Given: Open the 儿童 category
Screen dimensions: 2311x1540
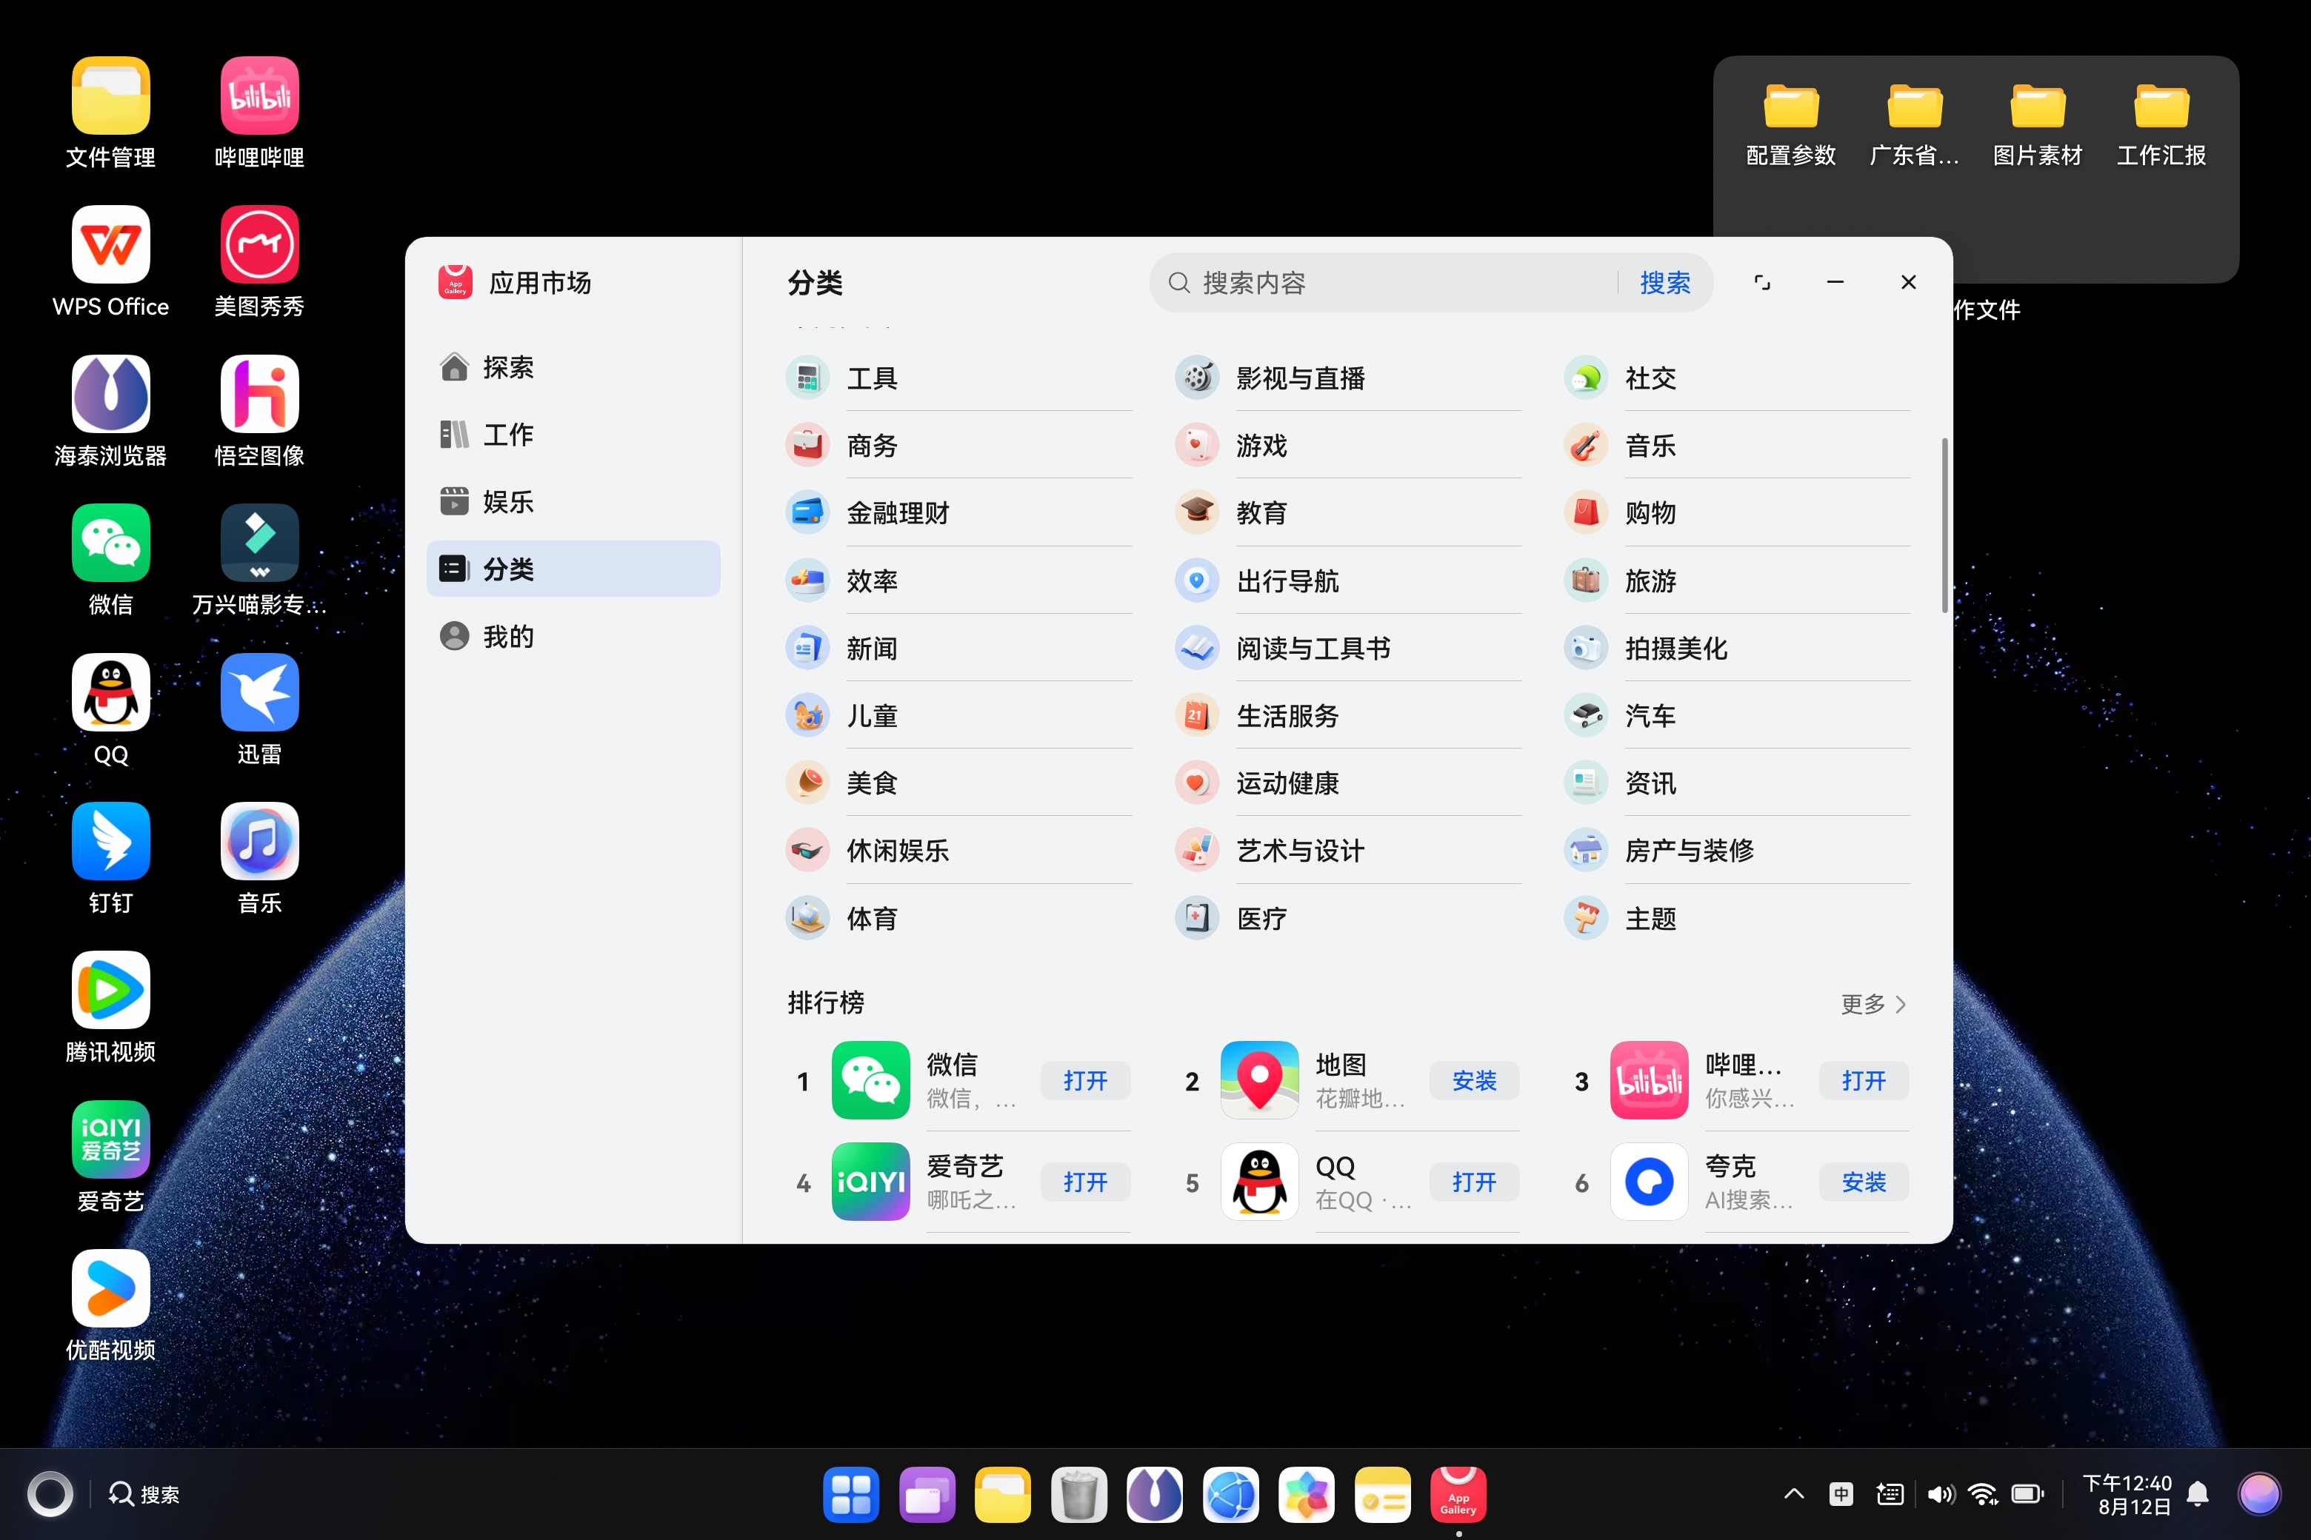Looking at the screenshot, I should click(958, 716).
